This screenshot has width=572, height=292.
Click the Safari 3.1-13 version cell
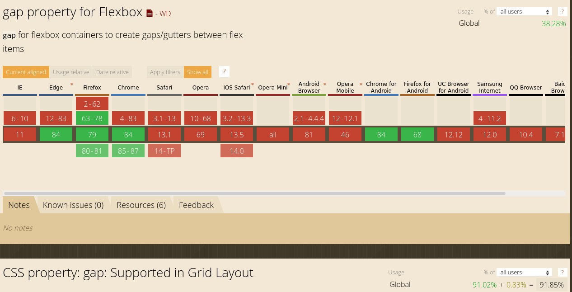coord(164,118)
